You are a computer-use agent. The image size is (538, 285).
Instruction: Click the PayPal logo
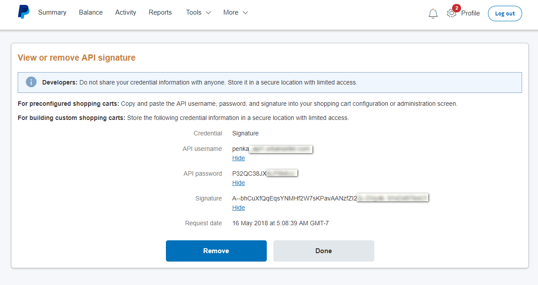coord(23,12)
